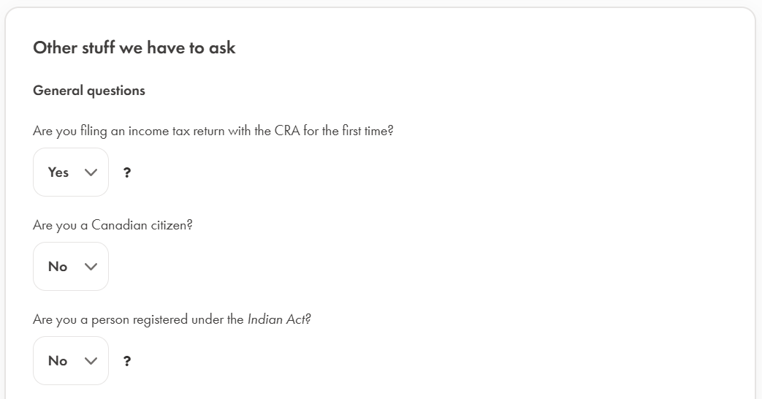
Task: Click the italic "Indian Act" text
Action: pyautogui.click(x=278, y=319)
